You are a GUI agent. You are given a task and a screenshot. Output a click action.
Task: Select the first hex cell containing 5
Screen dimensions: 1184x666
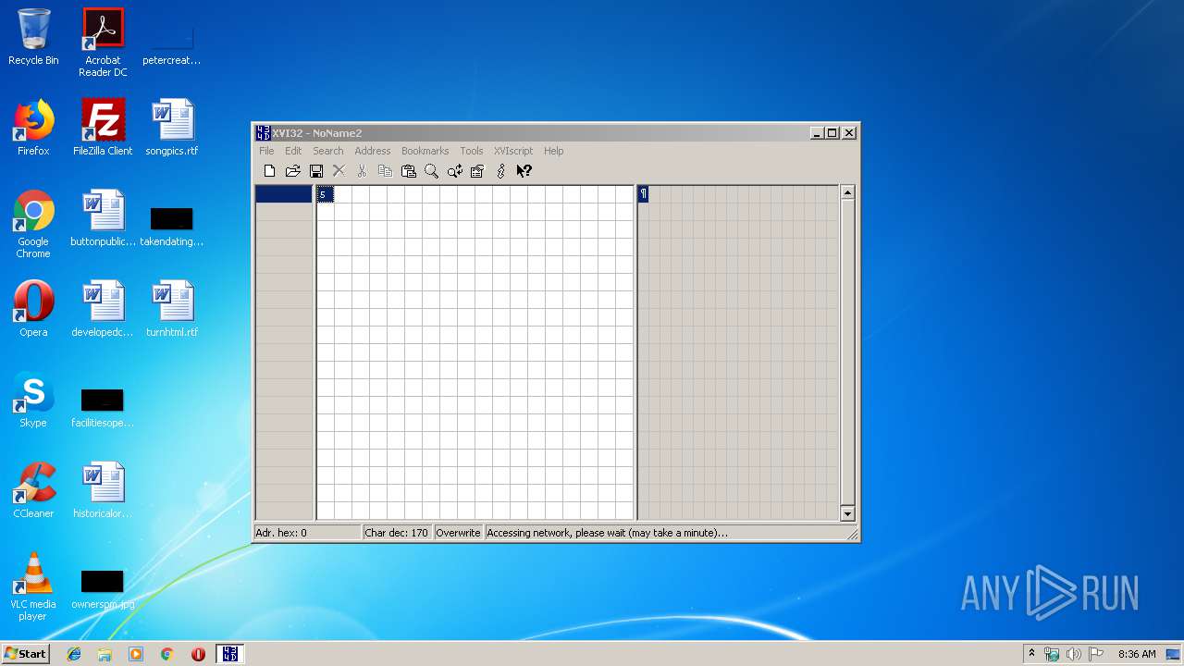pyautogui.click(x=325, y=194)
